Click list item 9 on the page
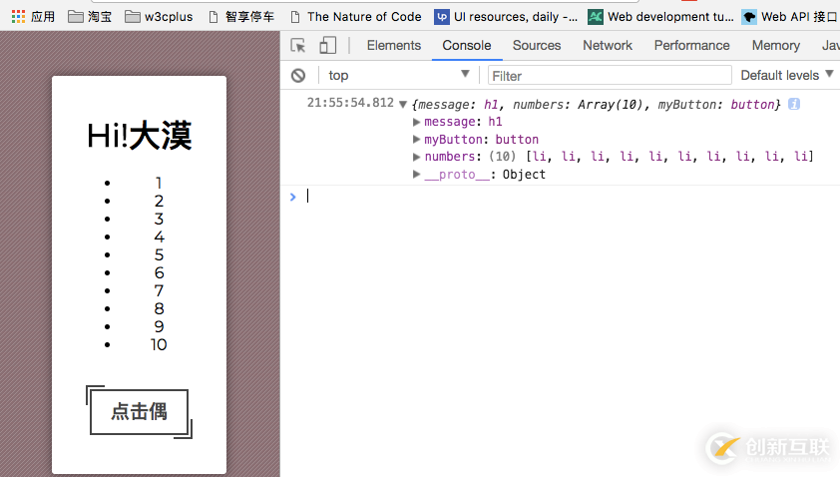 coord(159,326)
